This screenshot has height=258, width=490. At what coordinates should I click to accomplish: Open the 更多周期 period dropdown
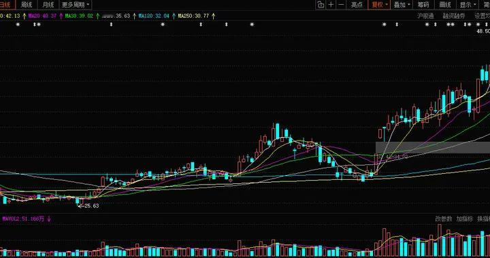coord(76,5)
